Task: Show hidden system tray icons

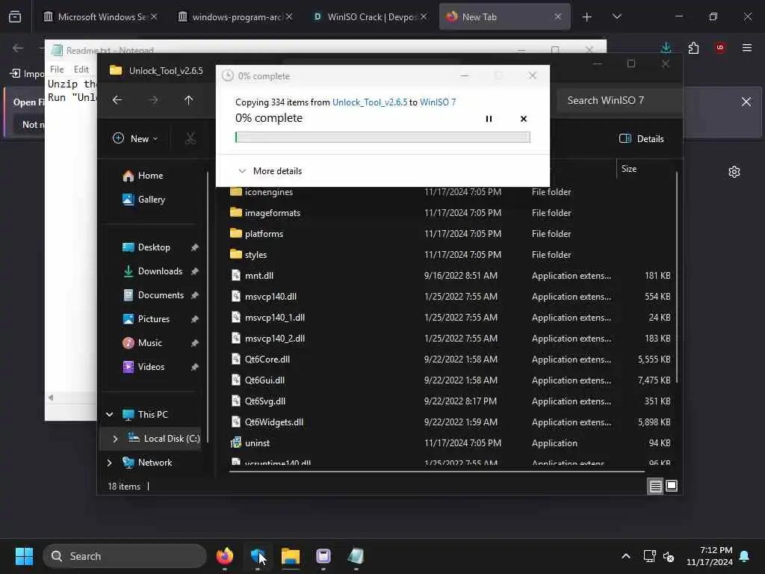Action: coord(626,556)
